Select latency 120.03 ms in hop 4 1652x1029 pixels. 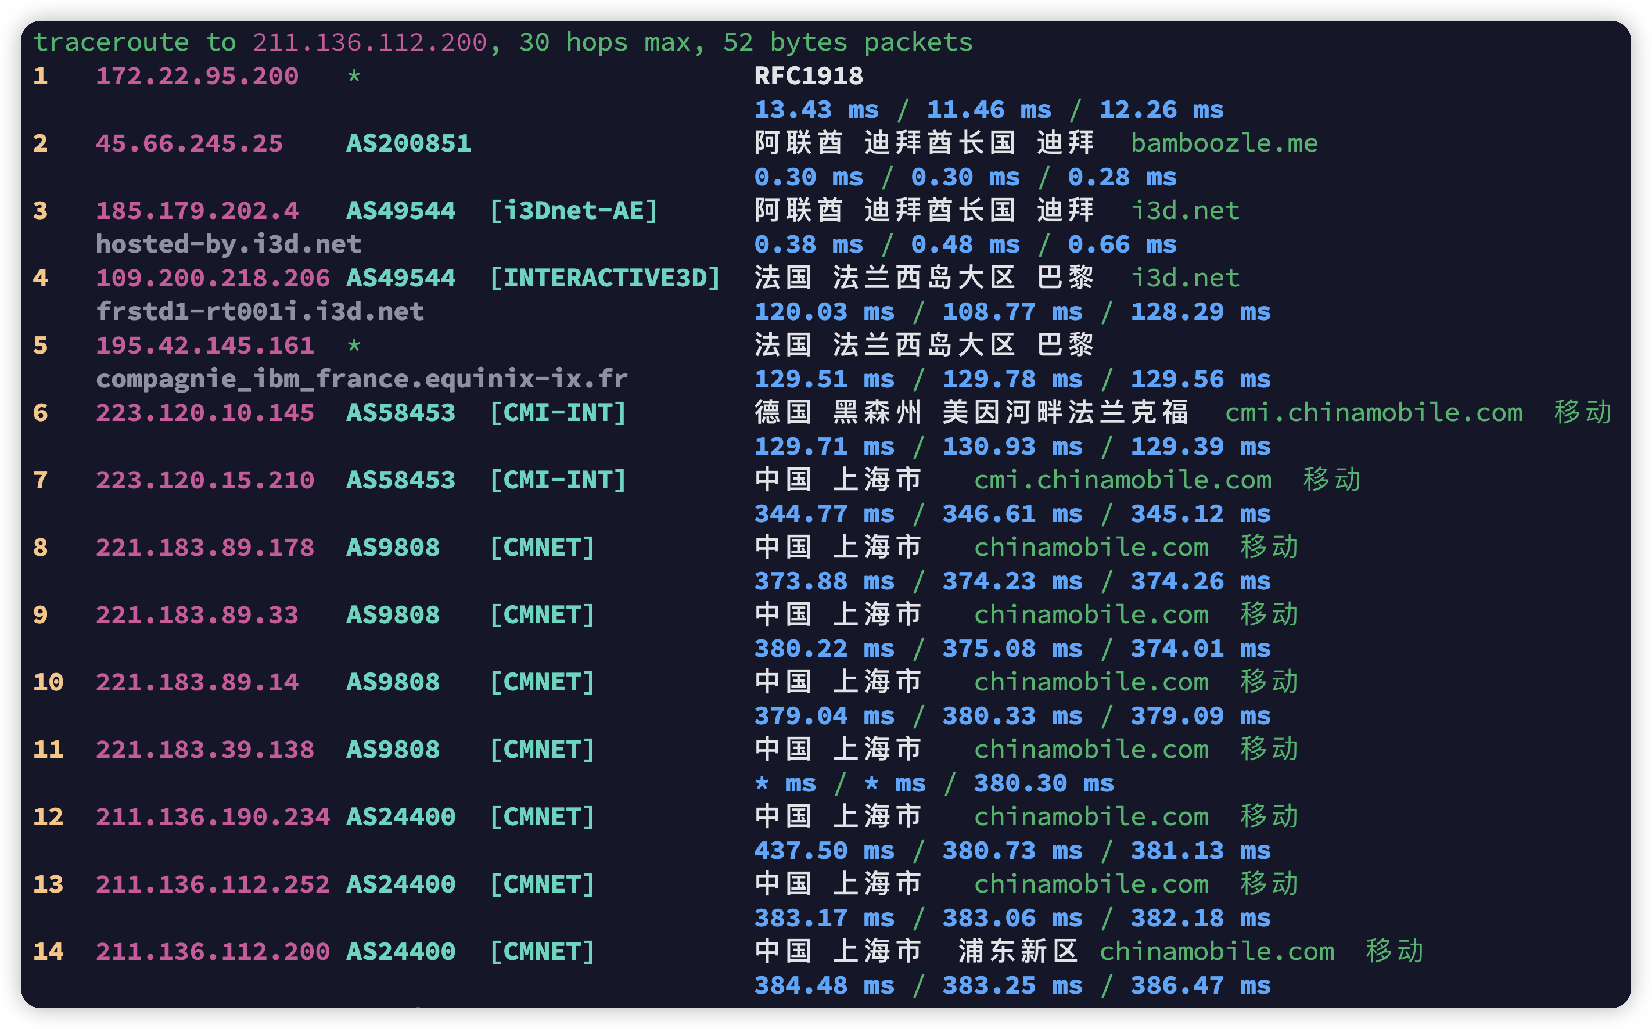tap(824, 312)
